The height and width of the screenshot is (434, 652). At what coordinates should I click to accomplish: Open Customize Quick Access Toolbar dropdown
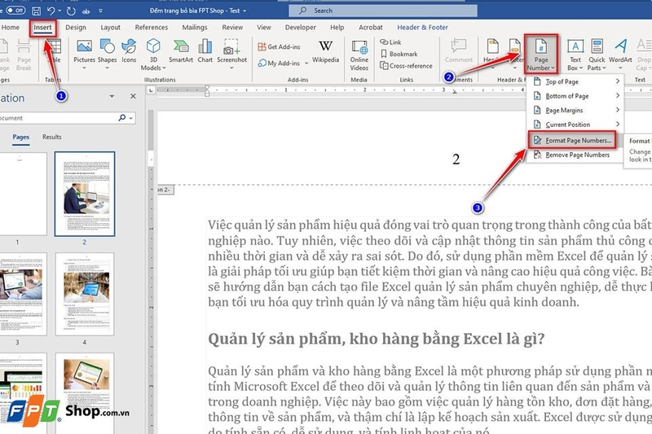click(100, 11)
